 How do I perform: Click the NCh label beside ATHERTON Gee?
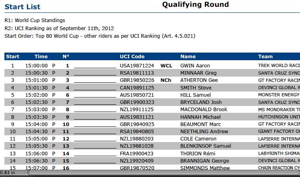(x=166, y=80)
